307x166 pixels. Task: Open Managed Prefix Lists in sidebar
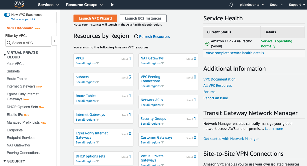click(23, 122)
